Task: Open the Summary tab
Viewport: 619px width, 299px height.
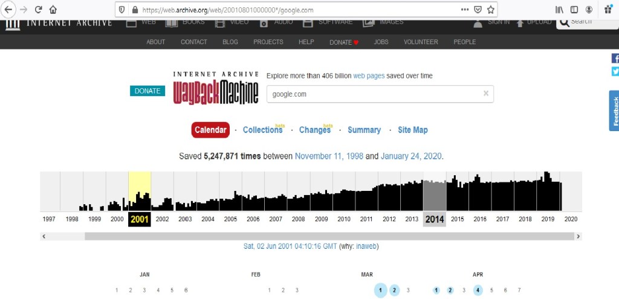Action: (x=364, y=130)
